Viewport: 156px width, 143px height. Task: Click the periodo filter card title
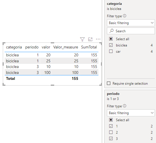(x=113, y=94)
